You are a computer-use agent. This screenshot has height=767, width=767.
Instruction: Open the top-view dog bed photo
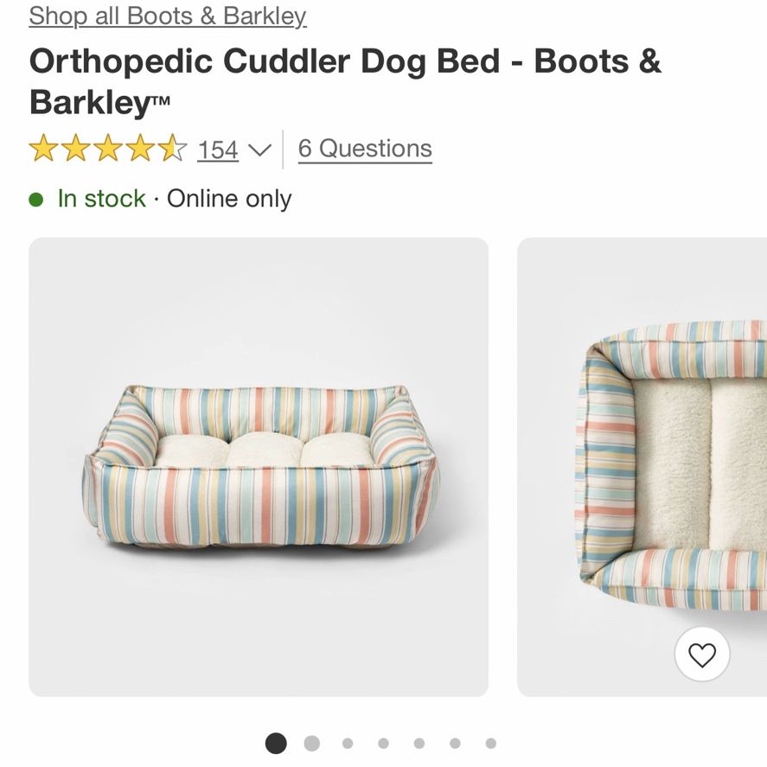(x=642, y=467)
